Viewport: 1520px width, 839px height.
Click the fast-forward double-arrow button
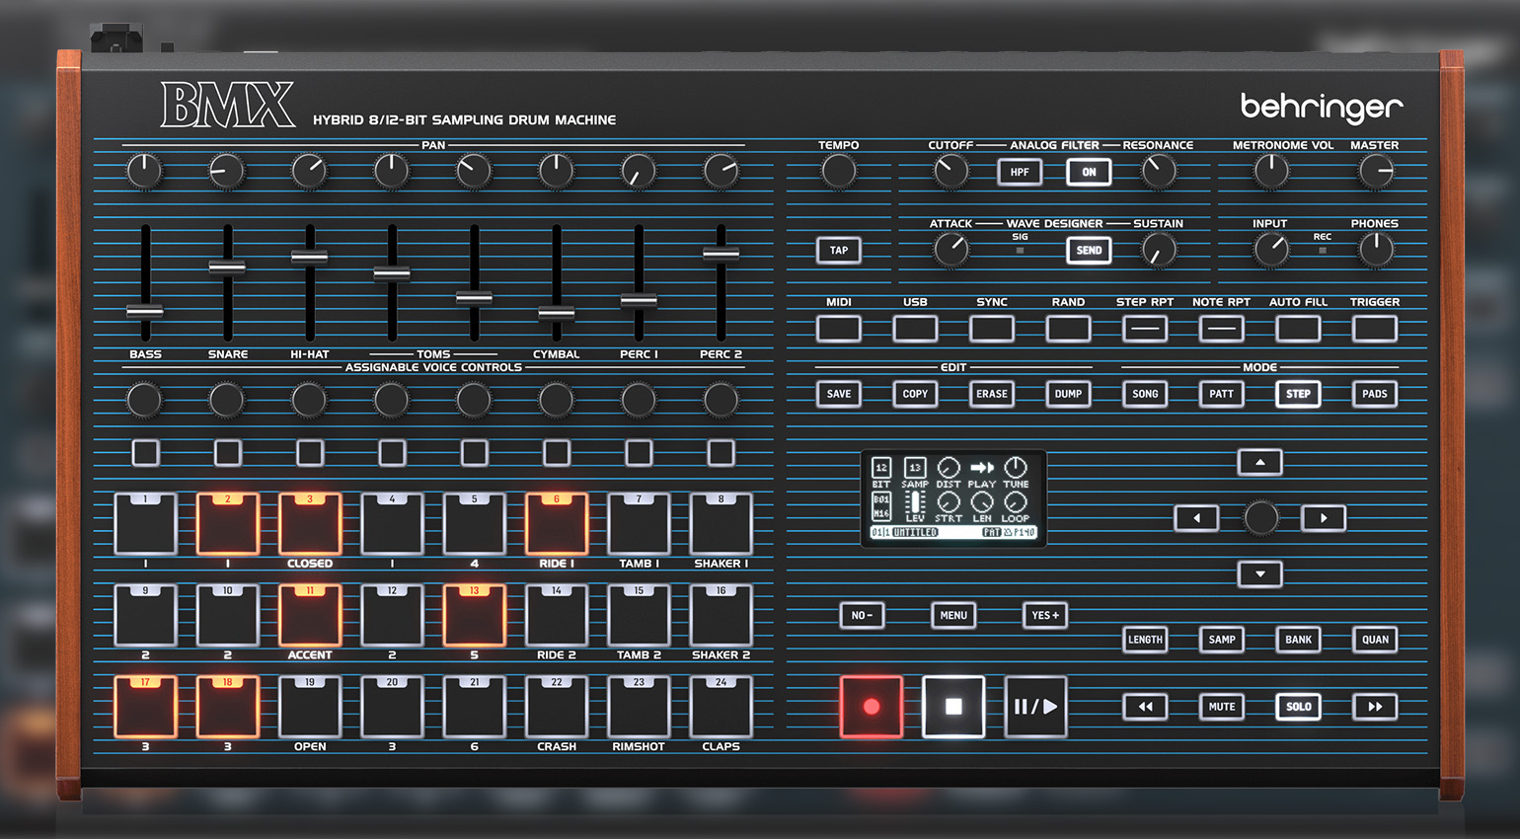1375,707
